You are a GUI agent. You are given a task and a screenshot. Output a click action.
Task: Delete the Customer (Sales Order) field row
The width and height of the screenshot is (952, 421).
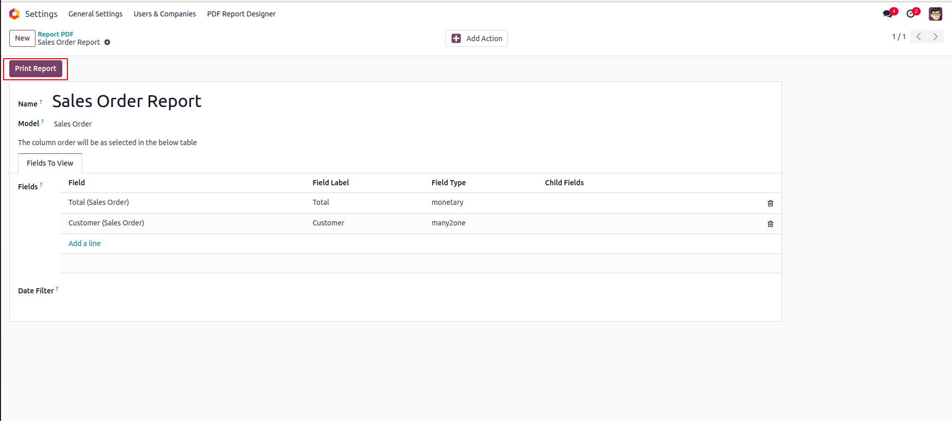point(770,224)
